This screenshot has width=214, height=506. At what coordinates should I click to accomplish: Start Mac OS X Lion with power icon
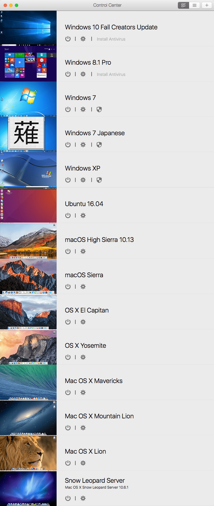point(68,463)
